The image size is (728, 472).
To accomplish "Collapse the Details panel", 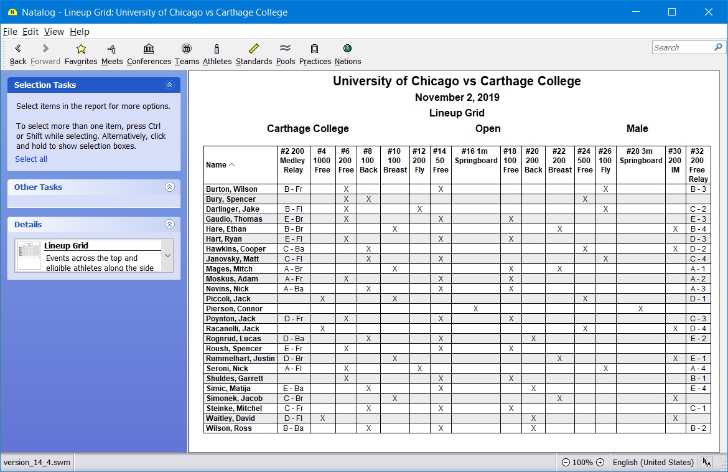I will click(x=169, y=225).
